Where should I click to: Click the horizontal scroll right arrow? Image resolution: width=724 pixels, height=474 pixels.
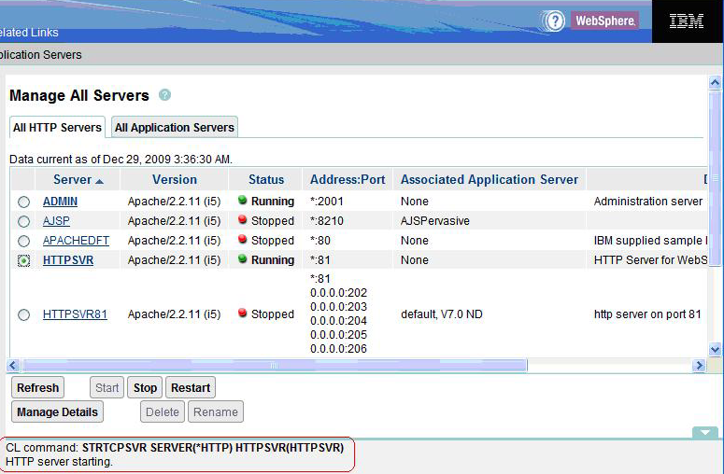[x=699, y=366]
